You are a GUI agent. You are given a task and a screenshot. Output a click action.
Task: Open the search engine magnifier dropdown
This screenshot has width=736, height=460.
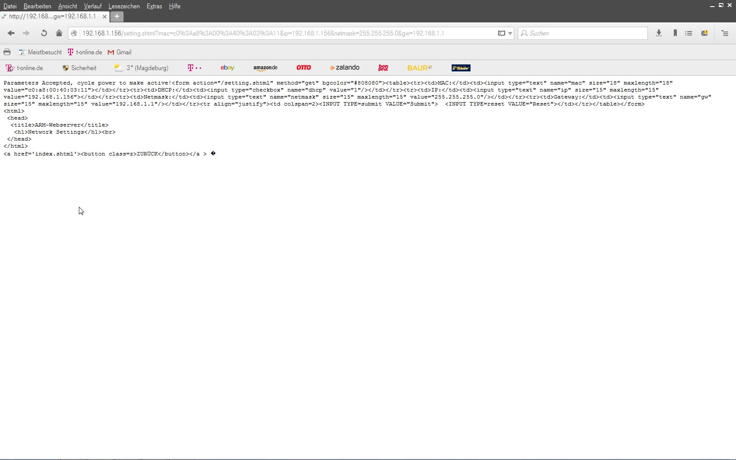pyautogui.click(x=524, y=33)
